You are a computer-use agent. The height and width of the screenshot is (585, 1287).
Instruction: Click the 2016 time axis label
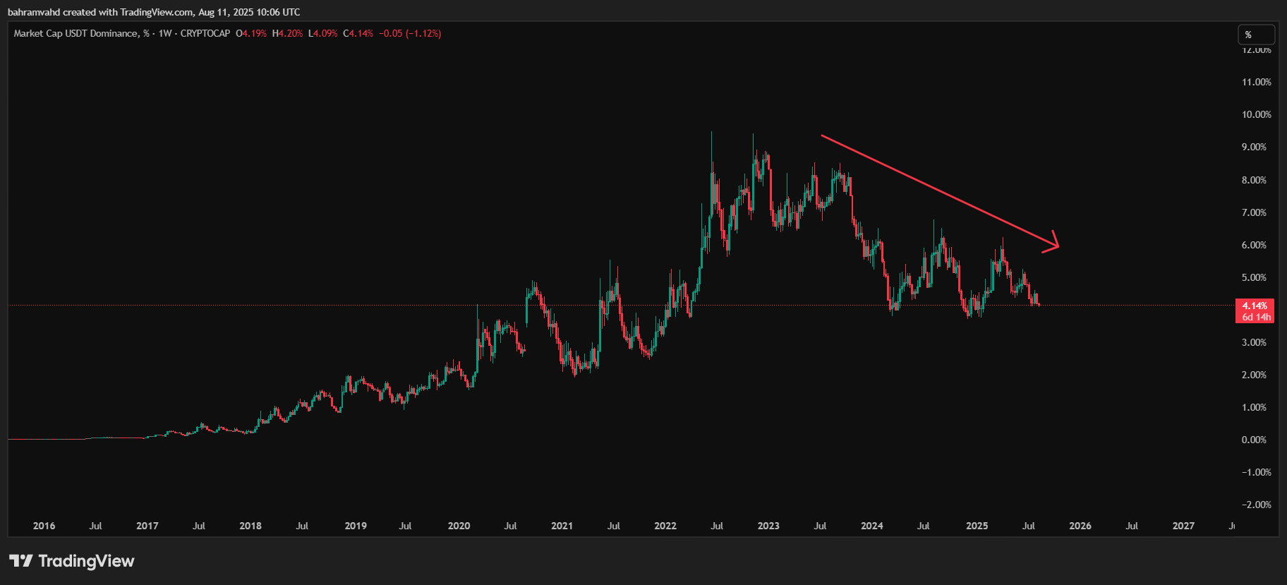pyautogui.click(x=44, y=526)
